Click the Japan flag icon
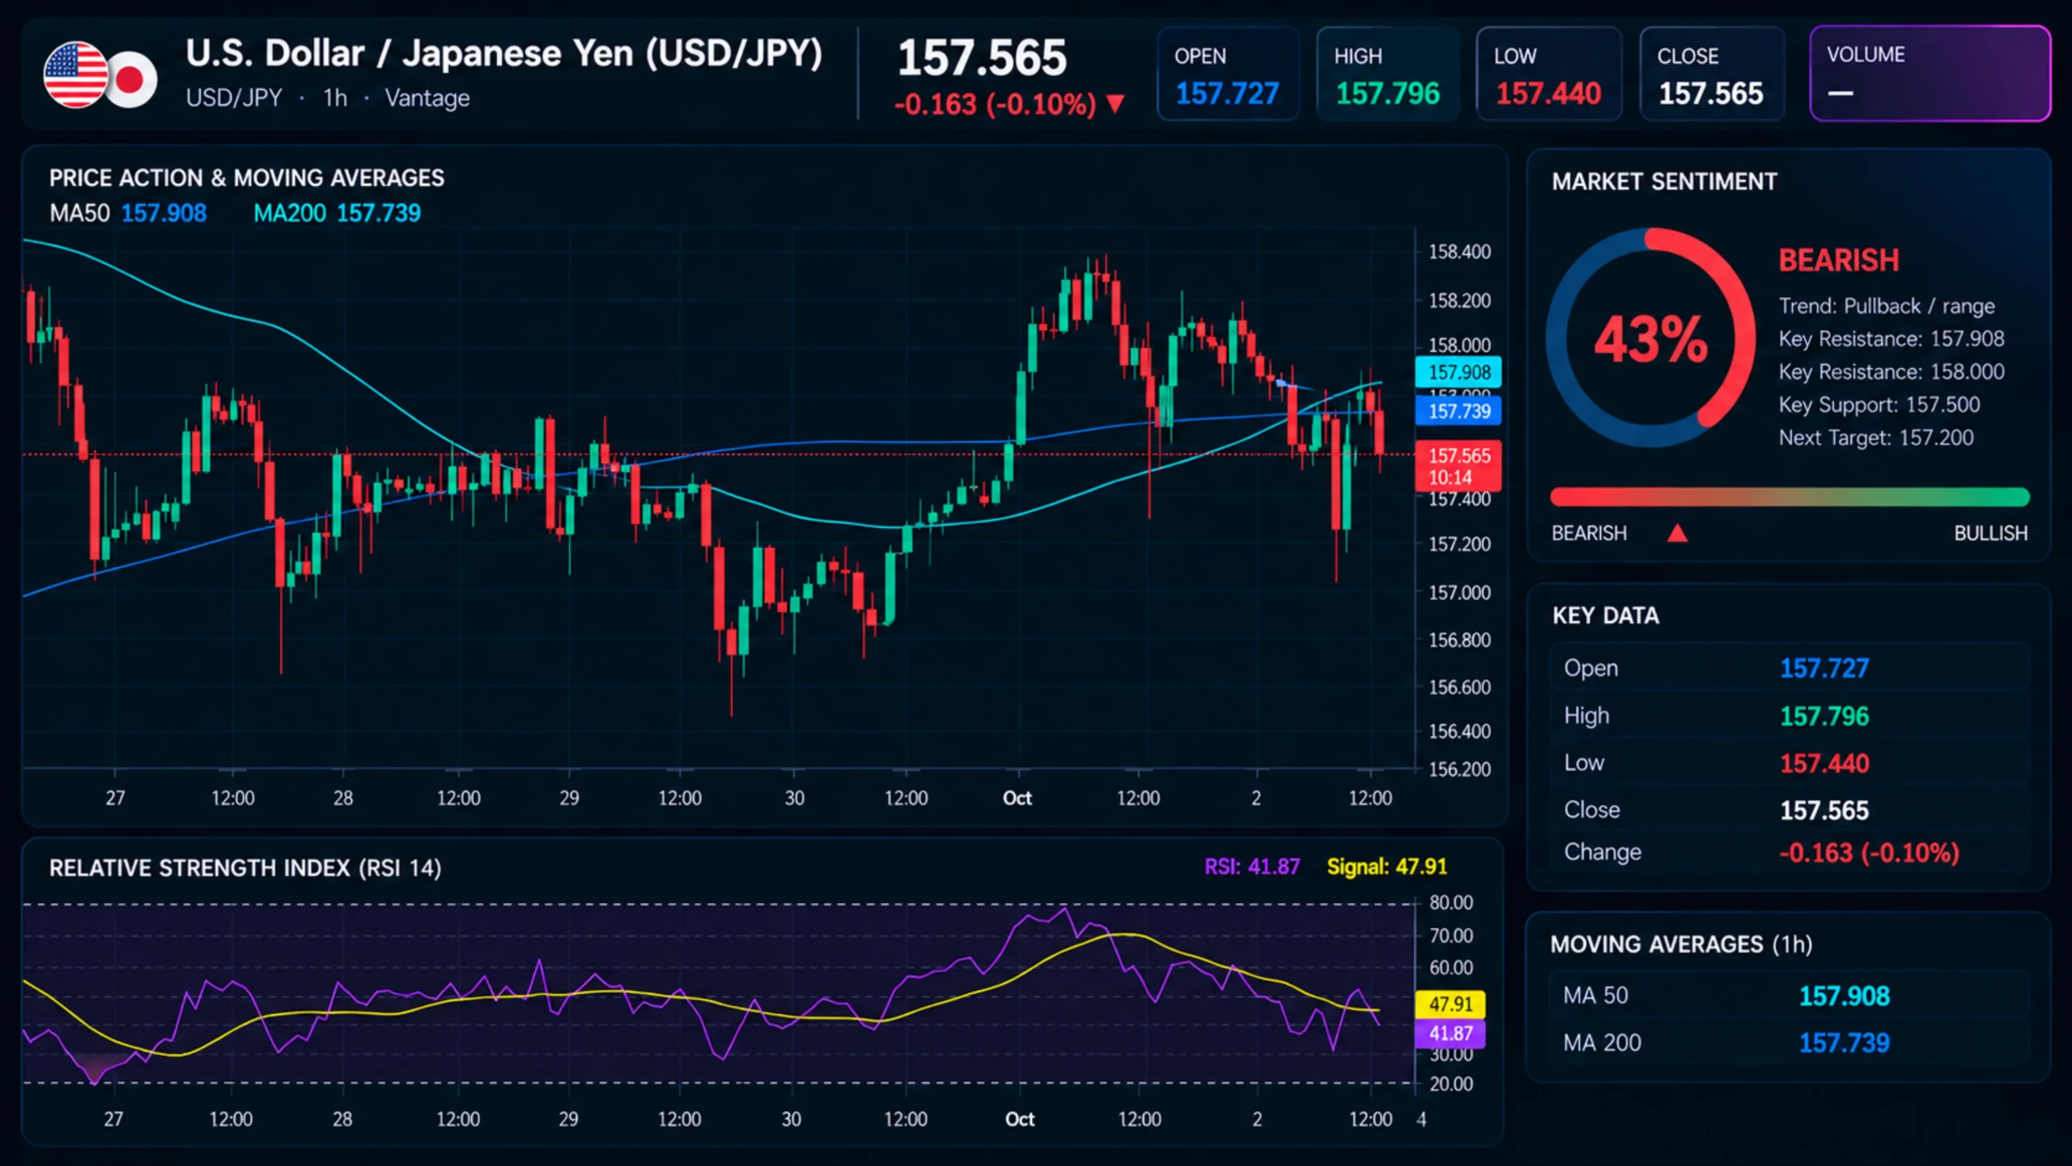The height and width of the screenshot is (1166, 2072). [x=132, y=79]
